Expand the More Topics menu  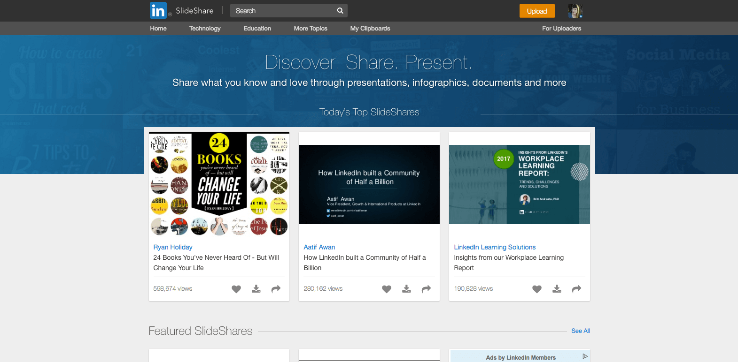point(311,29)
